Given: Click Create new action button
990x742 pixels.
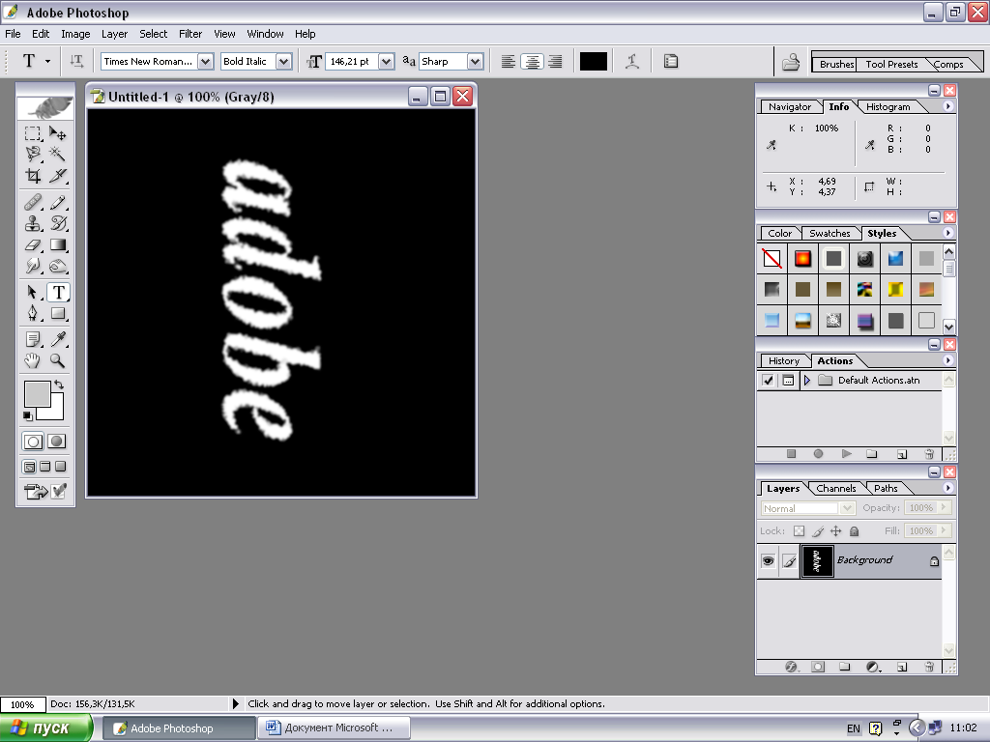Looking at the screenshot, I should 902,454.
